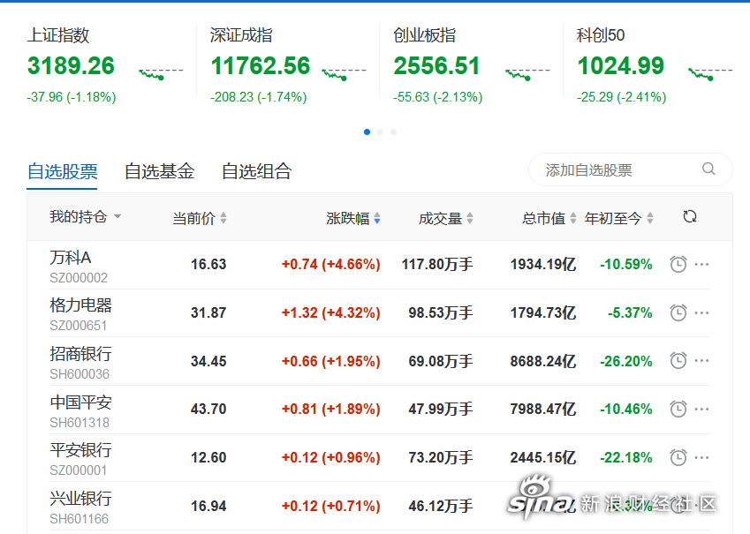
Task: Set price alert clock for 格力电器
Action: click(x=678, y=312)
